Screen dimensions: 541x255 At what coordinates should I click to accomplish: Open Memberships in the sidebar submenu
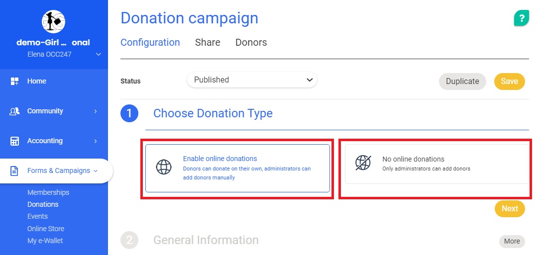(x=48, y=192)
